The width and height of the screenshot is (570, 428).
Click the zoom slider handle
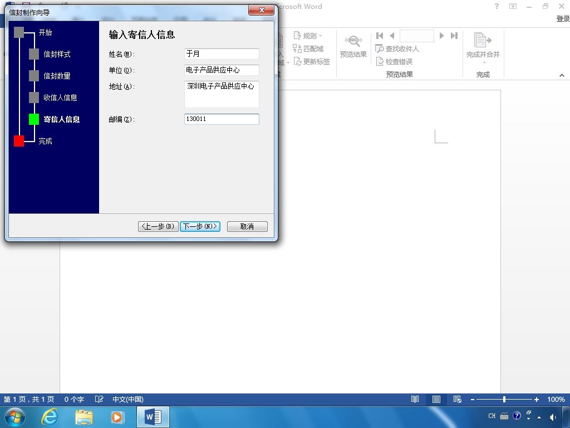pyautogui.click(x=504, y=400)
